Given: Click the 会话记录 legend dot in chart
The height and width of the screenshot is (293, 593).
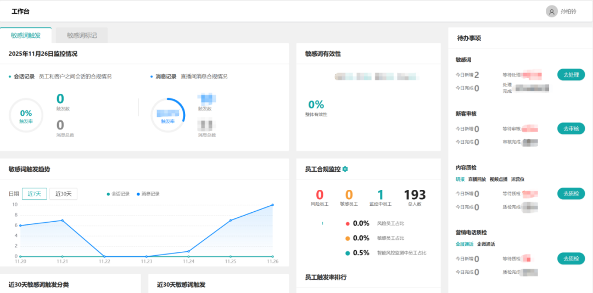Looking at the screenshot, I should [108, 194].
